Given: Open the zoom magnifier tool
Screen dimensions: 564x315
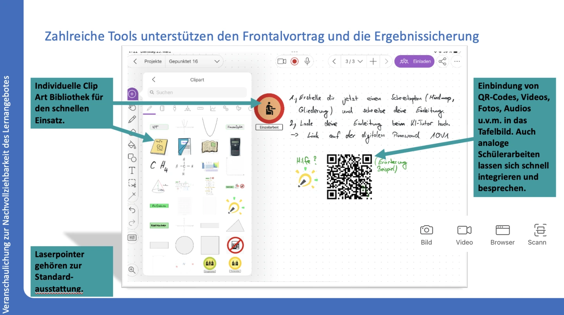Looking at the screenshot, I should [132, 270].
